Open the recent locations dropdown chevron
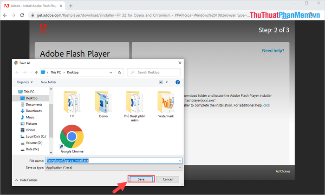325x195 pixels. (31, 73)
